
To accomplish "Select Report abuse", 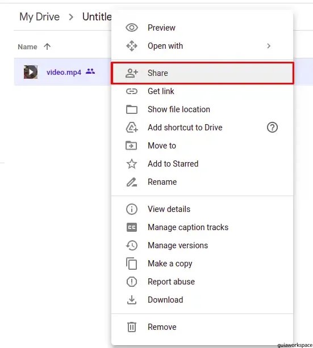I will coord(202,282).
